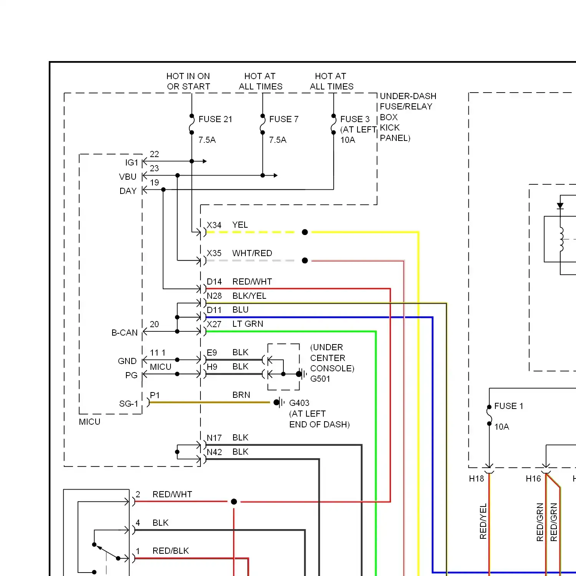
Task: Click the BLU wire color label
Action: coord(240,310)
